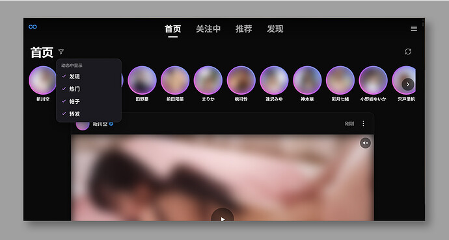Switch to the 关注中 tab
The width and height of the screenshot is (449, 240).
(208, 29)
